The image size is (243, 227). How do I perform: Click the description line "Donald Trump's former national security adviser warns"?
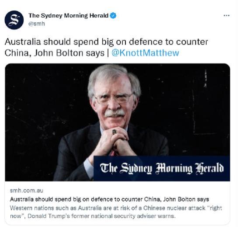click(x=101, y=216)
